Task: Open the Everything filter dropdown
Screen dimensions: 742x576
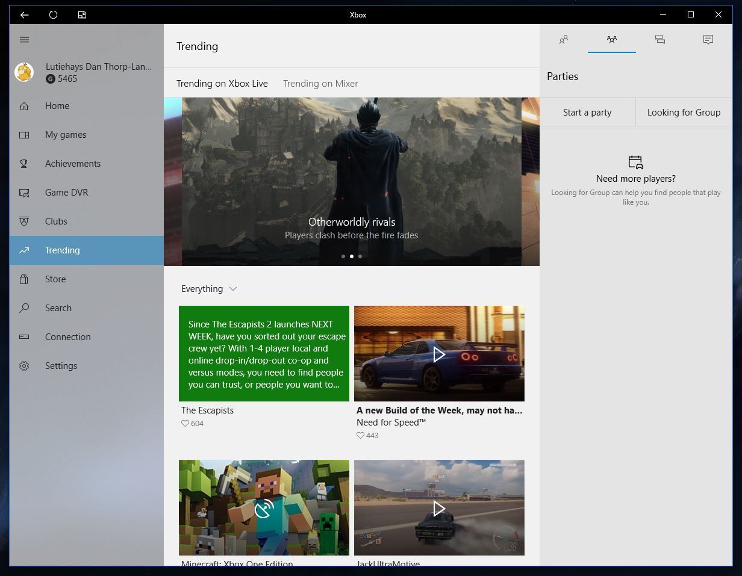Action: coord(209,288)
